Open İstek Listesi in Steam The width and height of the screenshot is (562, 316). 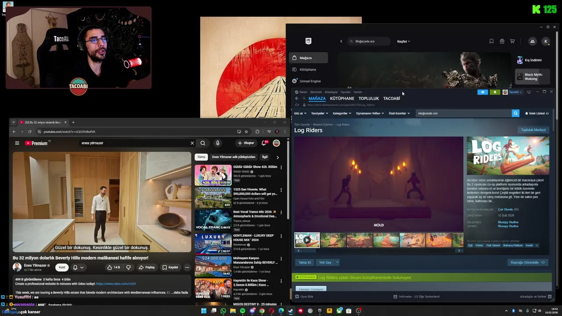[537, 113]
